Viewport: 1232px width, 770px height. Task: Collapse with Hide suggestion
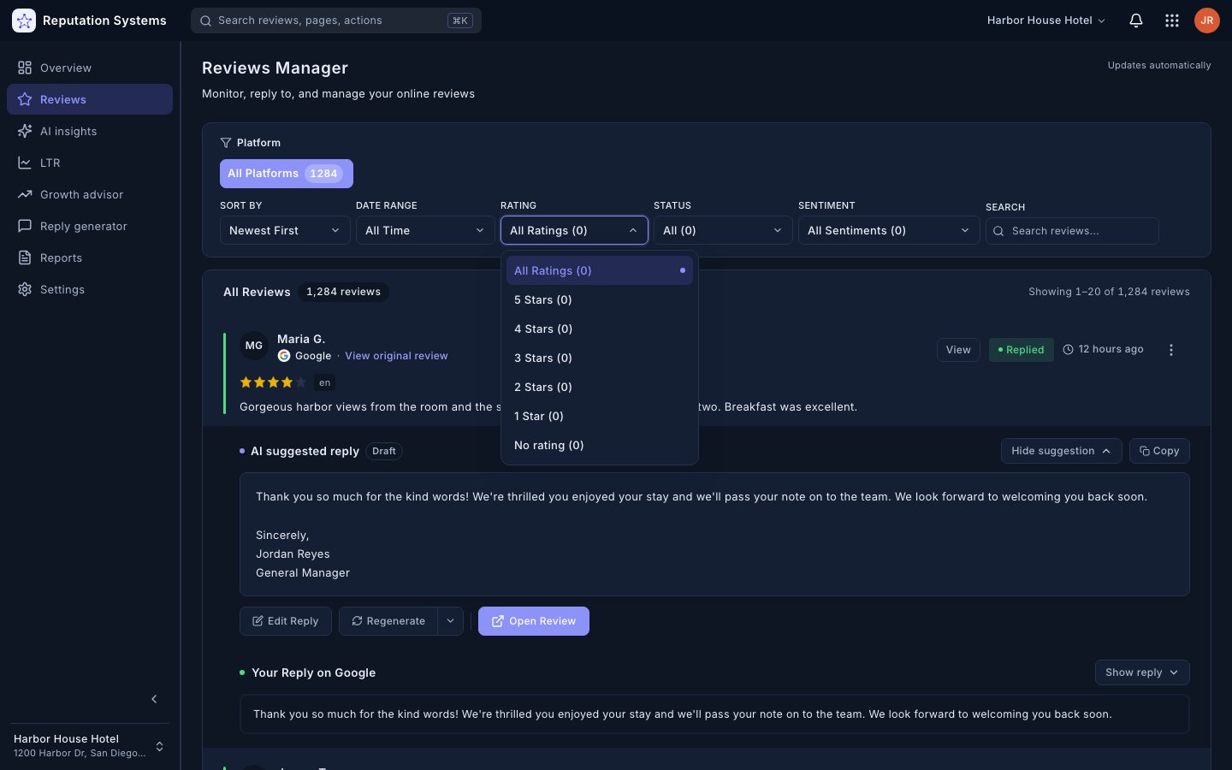pos(1061,451)
